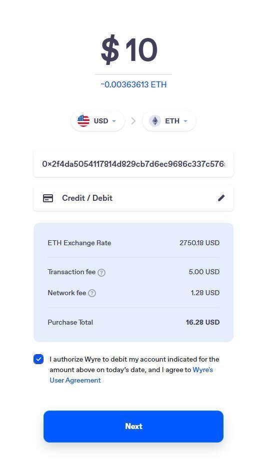Open the ETH crypto dropdown
This screenshot has height=460, width=263.
click(169, 121)
